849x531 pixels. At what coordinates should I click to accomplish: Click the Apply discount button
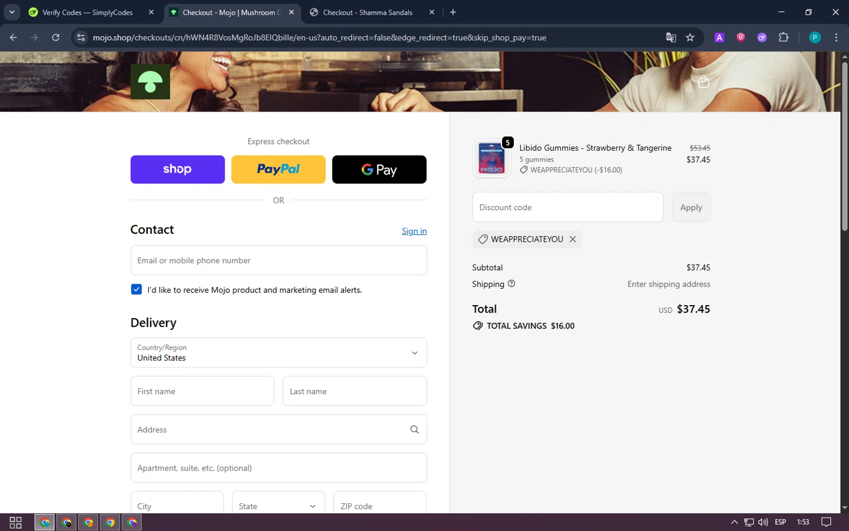[691, 207]
